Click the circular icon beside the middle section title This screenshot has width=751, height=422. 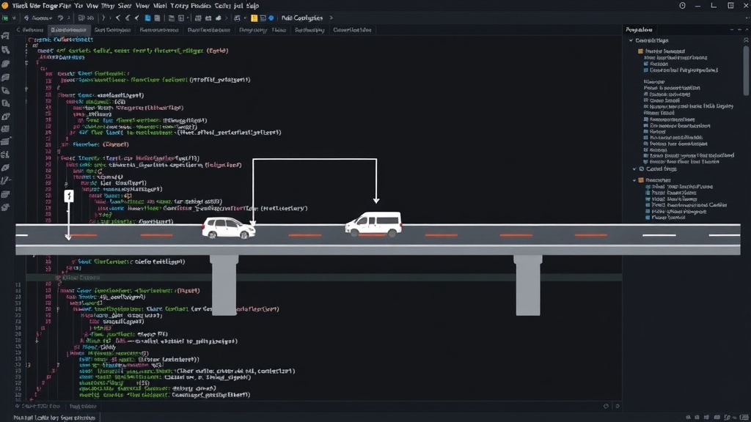[641, 169]
